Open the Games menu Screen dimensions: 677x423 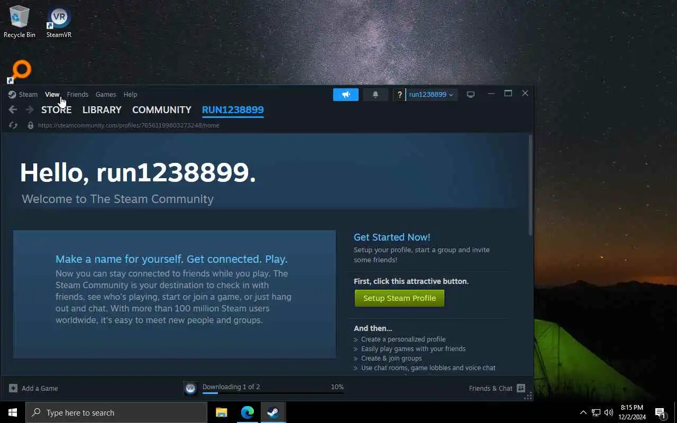(106, 95)
